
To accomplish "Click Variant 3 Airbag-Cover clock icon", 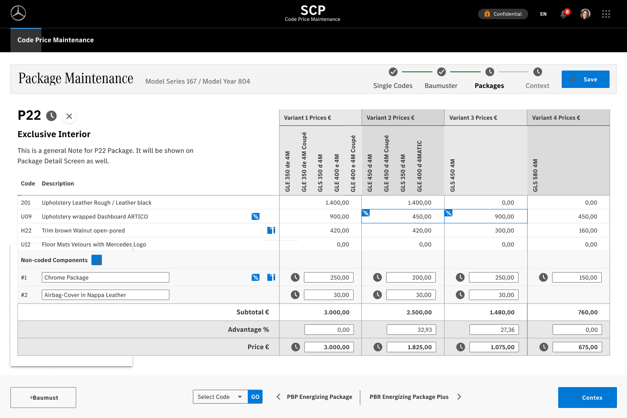I will pos(460,295).
